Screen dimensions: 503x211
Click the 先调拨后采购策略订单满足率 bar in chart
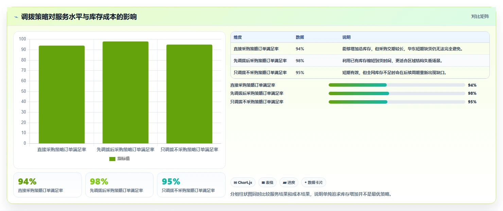[125, 92]
